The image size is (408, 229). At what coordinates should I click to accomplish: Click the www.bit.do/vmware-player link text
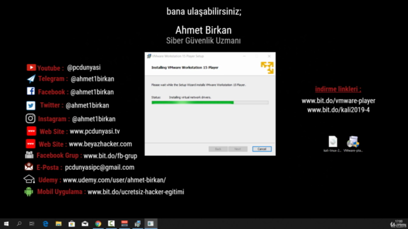coord(339,101)
